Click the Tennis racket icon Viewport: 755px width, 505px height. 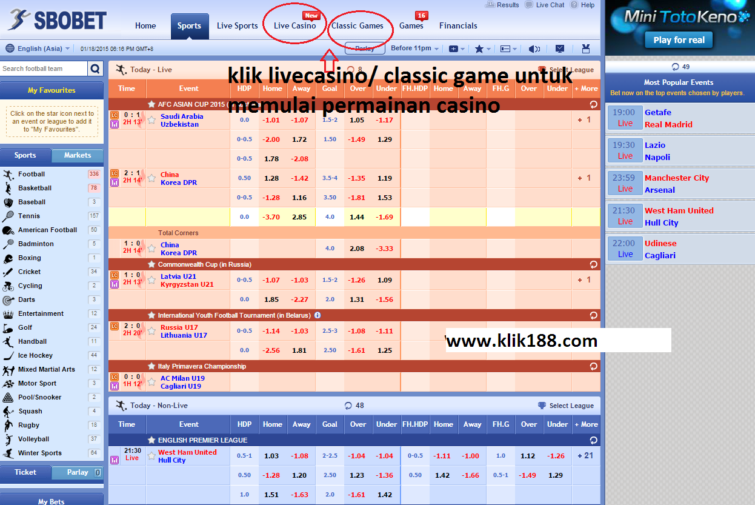coord(8,216)
